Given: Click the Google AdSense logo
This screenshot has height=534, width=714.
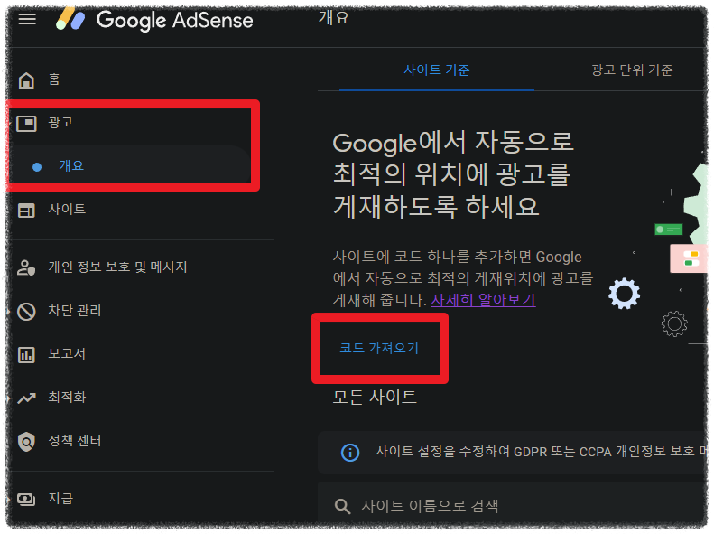Looking at the screenshot, I should coord(154,20).
